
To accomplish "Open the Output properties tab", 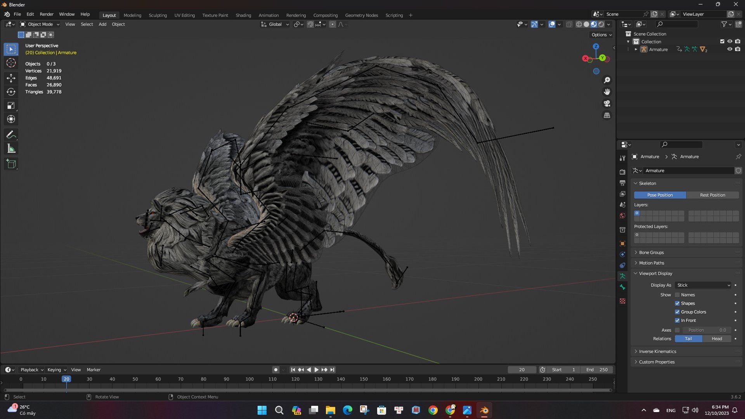I will 622,183.
